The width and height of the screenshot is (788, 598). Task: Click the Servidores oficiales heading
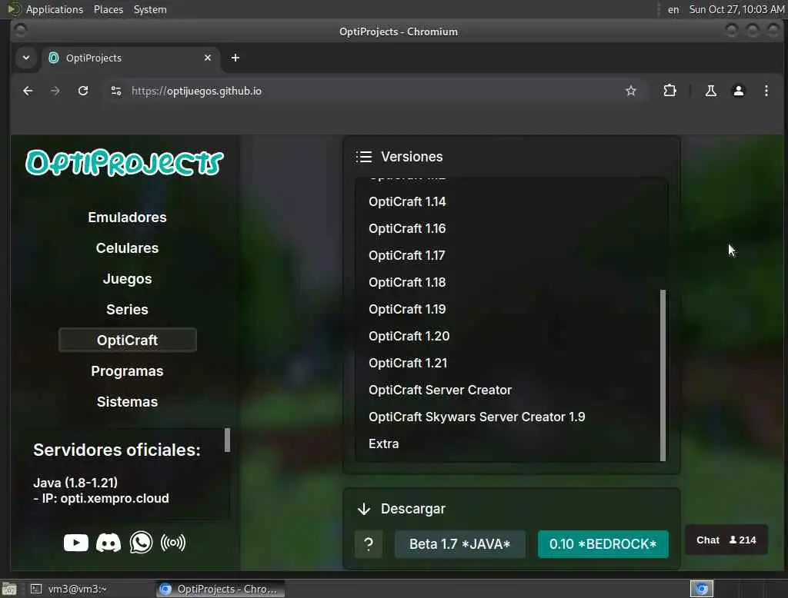click(x=117, y=450)
